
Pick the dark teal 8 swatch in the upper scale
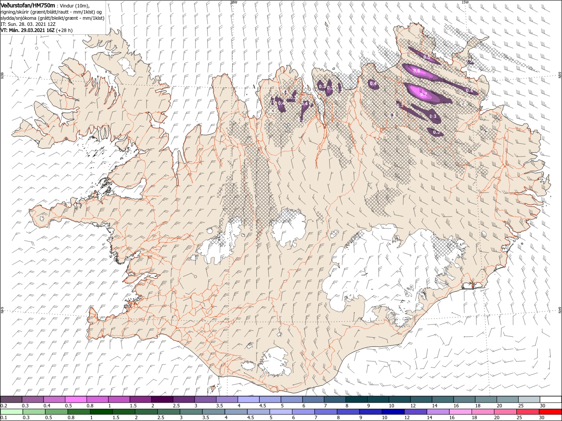tap(356, 400)
